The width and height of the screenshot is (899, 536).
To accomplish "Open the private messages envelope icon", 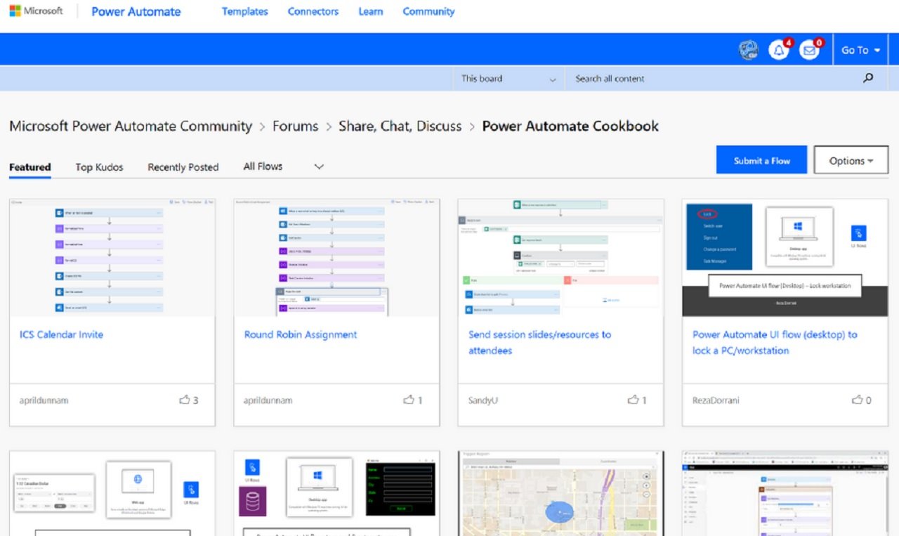I will pyautogui.click(x=809, y=50).
